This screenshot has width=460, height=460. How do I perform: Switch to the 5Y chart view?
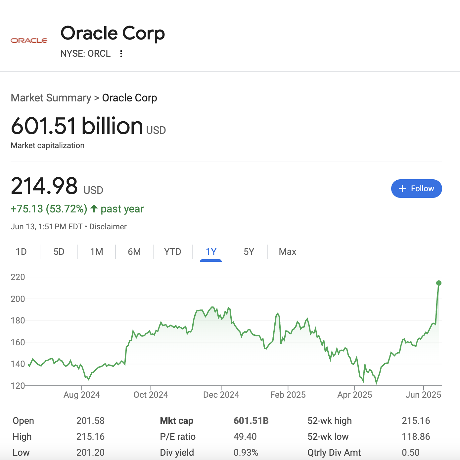tap(249, 252)
